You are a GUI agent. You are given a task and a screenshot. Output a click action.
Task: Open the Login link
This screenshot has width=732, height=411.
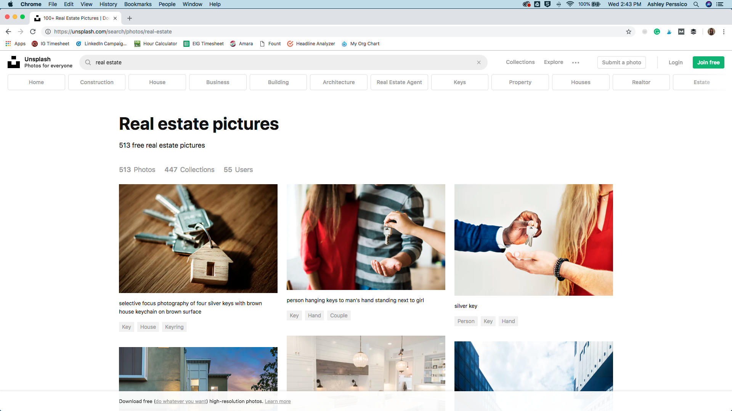[x=675, y=62]
